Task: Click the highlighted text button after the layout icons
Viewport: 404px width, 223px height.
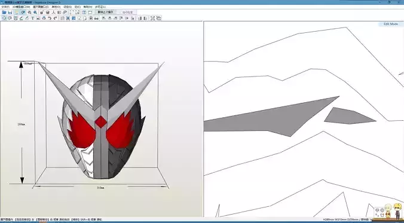Action: click(x=105, y=12)
